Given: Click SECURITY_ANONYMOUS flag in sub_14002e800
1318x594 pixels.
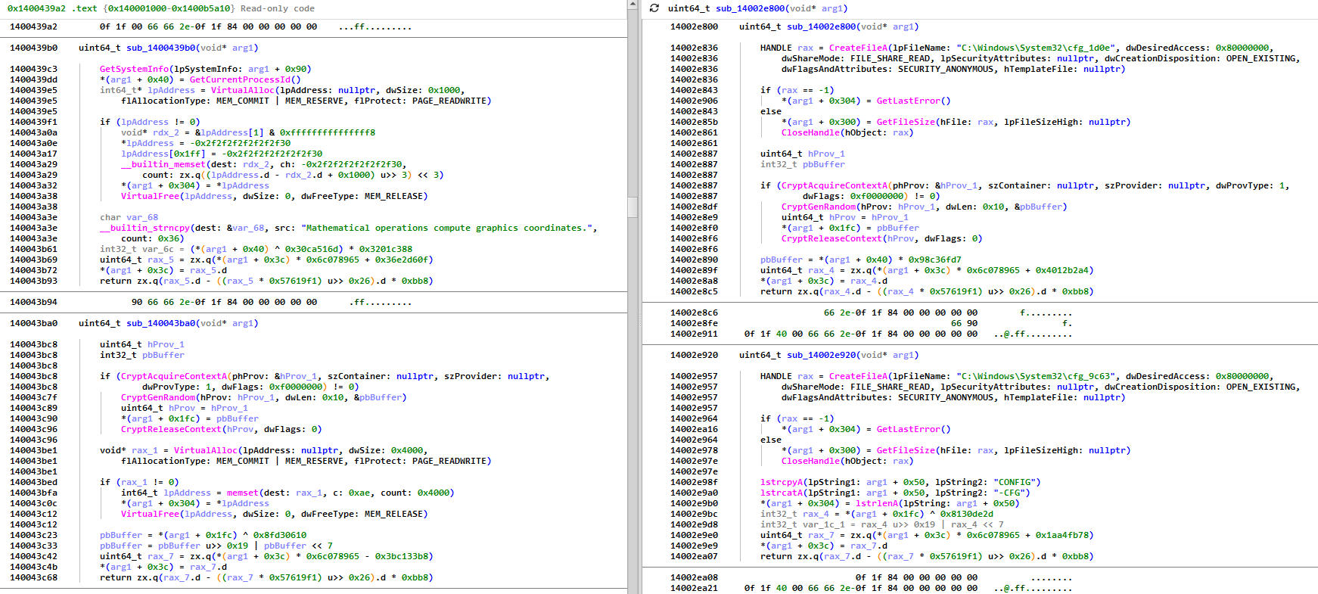Looking at the screenshot, I should coord(945,69).
